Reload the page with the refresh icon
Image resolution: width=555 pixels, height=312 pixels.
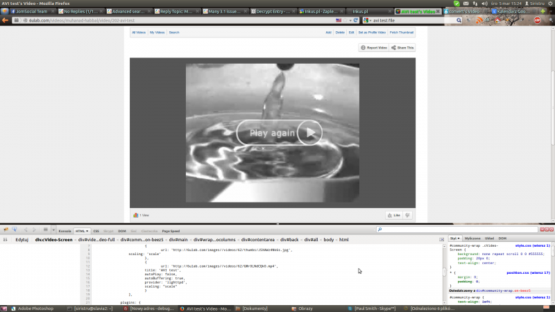[x=356, y=21]
